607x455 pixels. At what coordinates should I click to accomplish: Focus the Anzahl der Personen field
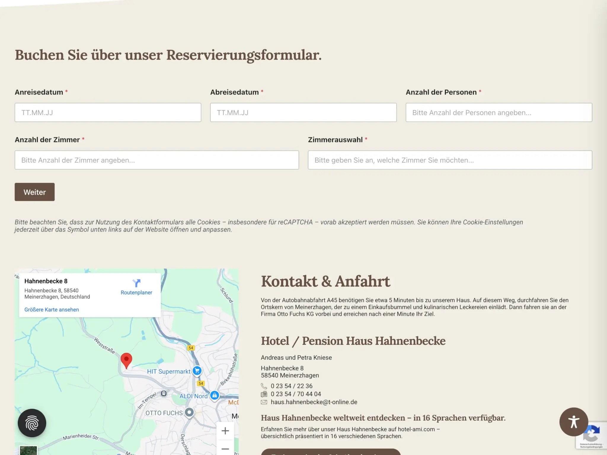point(499,113)
